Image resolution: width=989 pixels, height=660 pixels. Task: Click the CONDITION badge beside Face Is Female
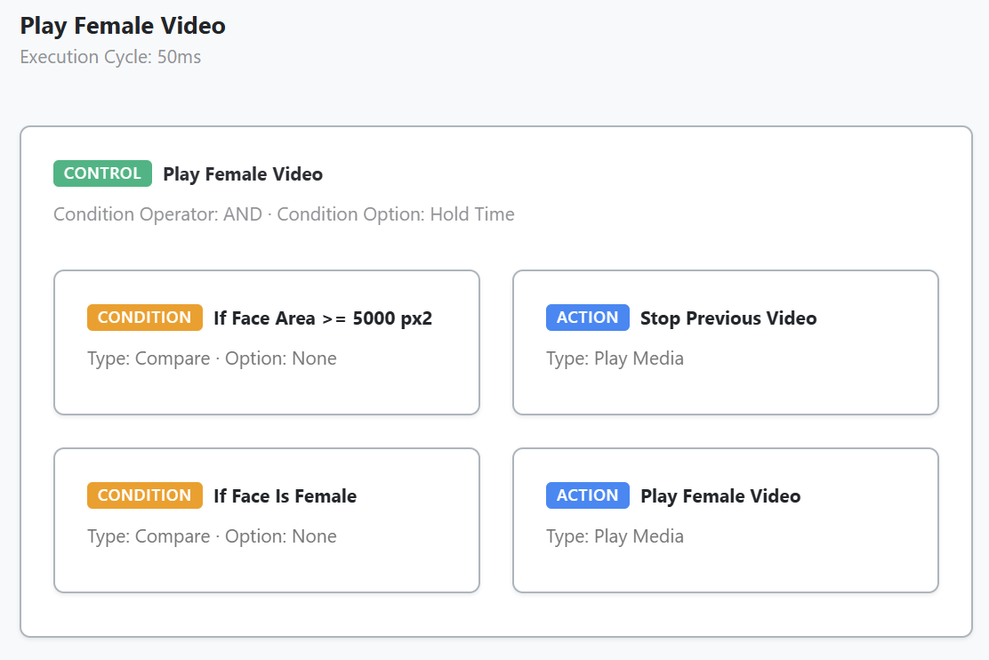tap(144, 495)
